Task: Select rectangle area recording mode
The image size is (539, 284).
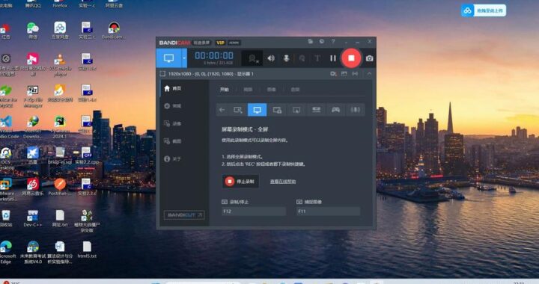Action: tap(238, 110)
